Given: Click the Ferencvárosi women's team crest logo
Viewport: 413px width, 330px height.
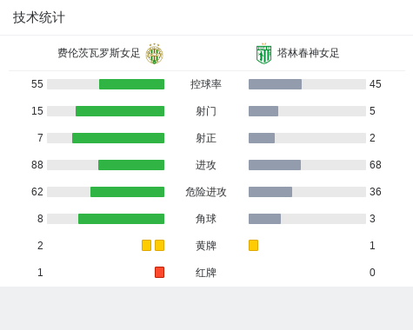Looking at the screenshot, I should click(154, 54).
